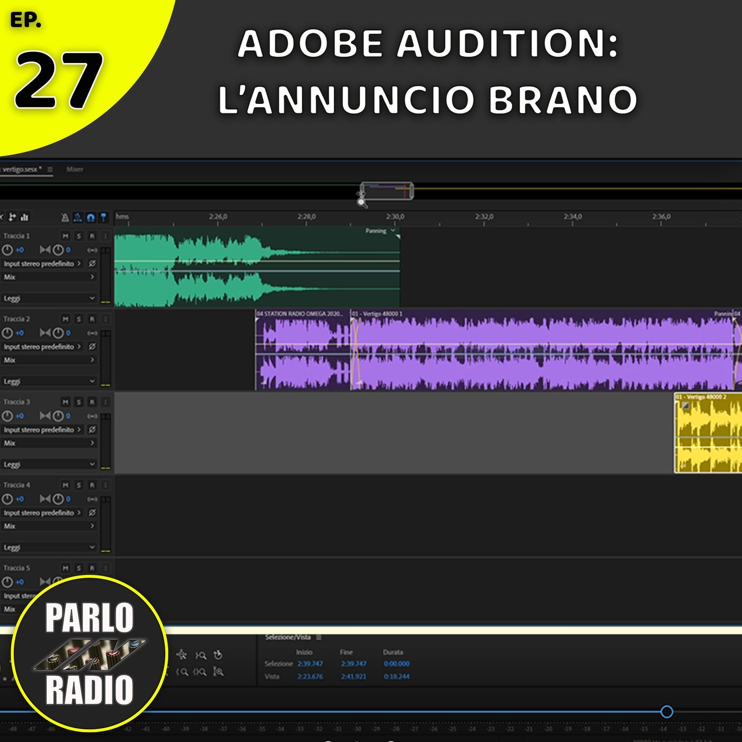The image size is (742, 742).
Task: Click the Vista Durata value 0:18.244
Action: point(396,677)
